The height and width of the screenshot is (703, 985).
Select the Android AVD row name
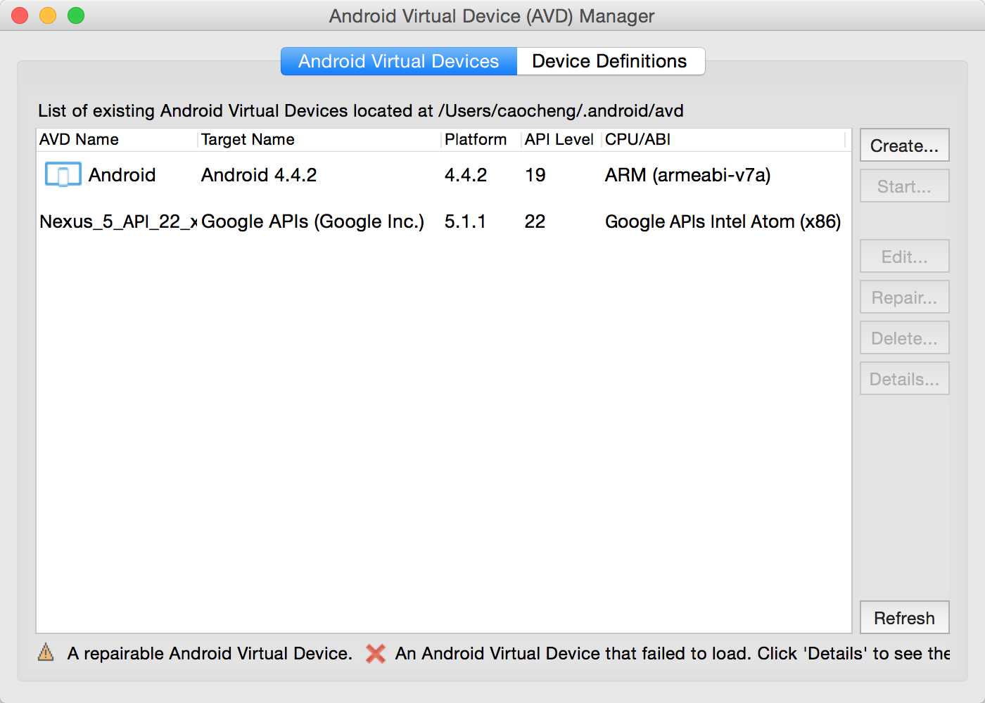(122, 174)
